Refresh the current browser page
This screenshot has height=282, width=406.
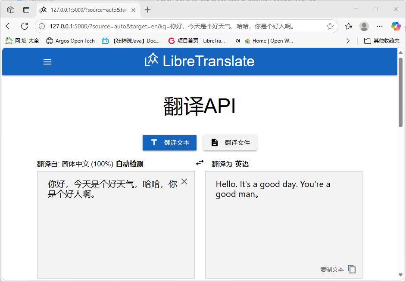(x=25, y=26)
